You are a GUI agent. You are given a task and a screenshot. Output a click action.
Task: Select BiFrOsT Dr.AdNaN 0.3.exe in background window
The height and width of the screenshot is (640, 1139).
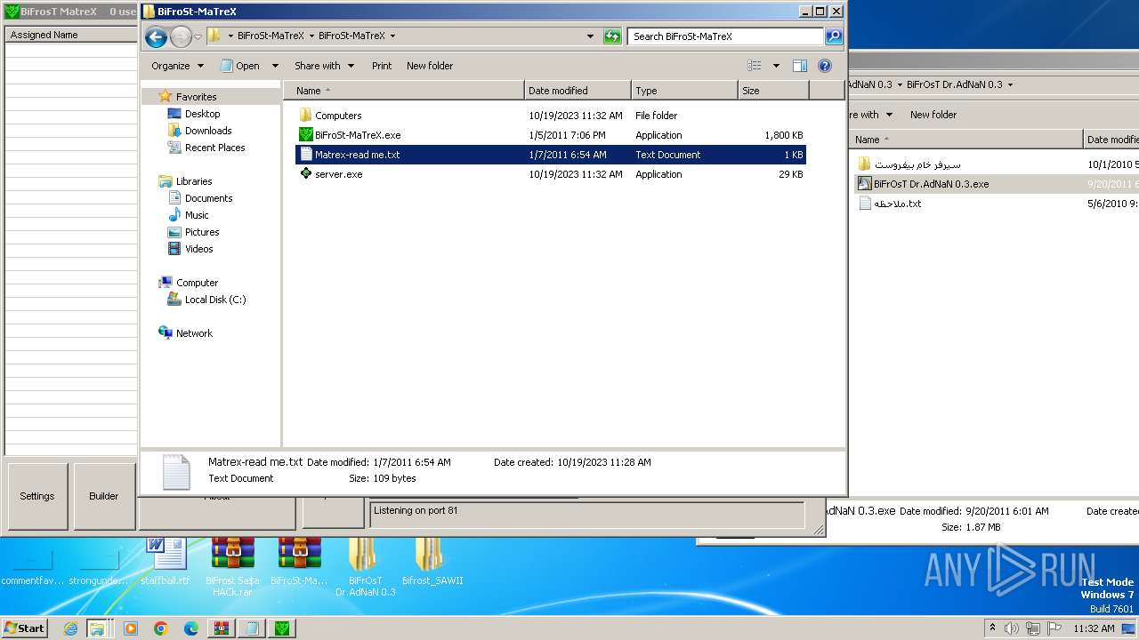931,184
